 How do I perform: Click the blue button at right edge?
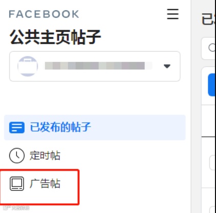point(212,85)
